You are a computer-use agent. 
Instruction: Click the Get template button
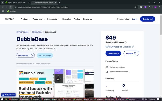point(113,53)
